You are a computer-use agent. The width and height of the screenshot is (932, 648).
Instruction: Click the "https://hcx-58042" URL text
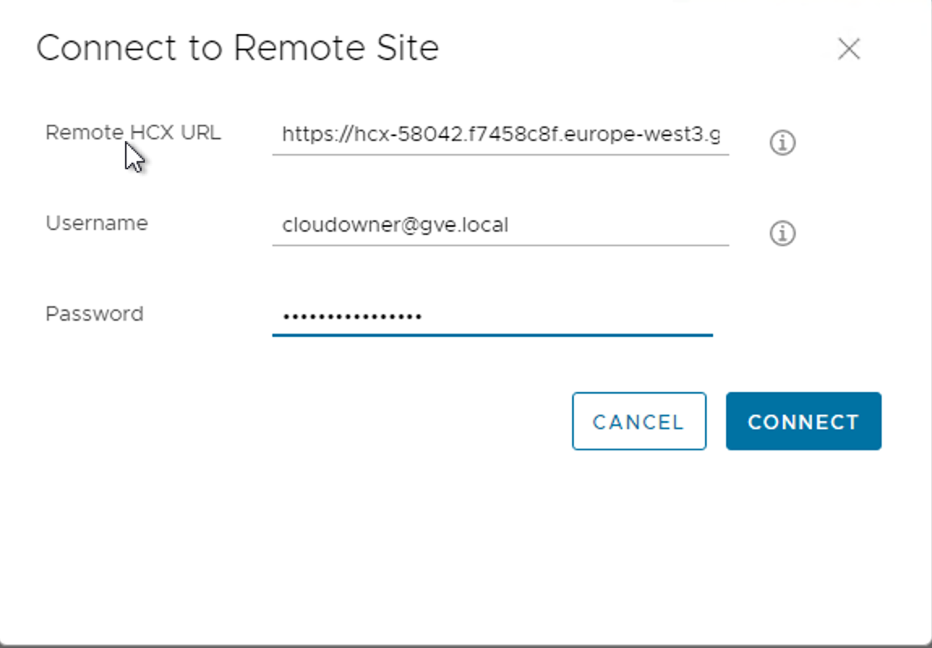(x=348, y=134)
